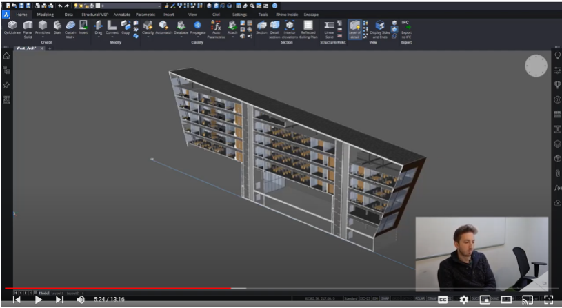The height and width of the screenshot is (308, 562).
Task: Run the Automatch tool
Action: [163, 28]
